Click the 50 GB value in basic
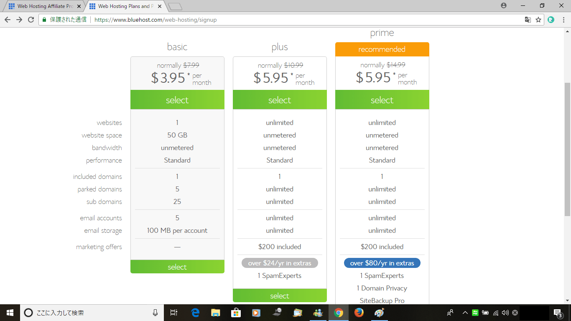The width and height of the screenshot is (571, 321). point(177,135)
